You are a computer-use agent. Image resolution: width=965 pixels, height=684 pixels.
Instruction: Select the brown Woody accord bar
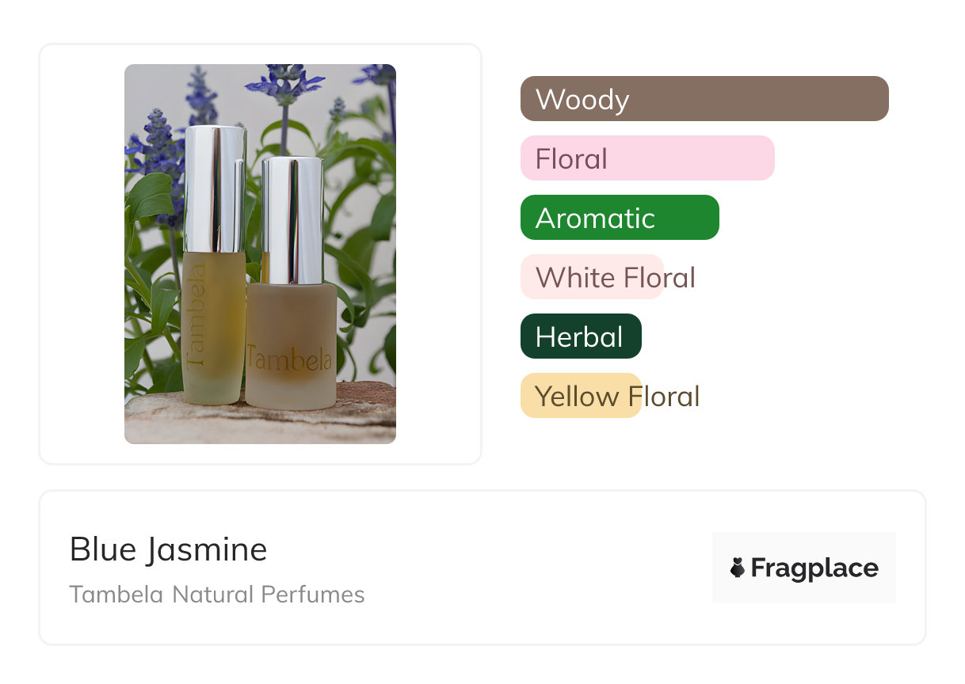(x=704, y=99)
